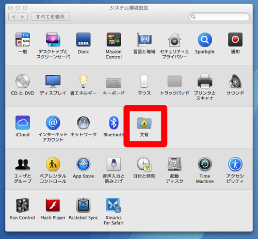This screenshot has width=258, height=239.
Task: Go back with the left arrow button
Action: (x=13, y=17)
